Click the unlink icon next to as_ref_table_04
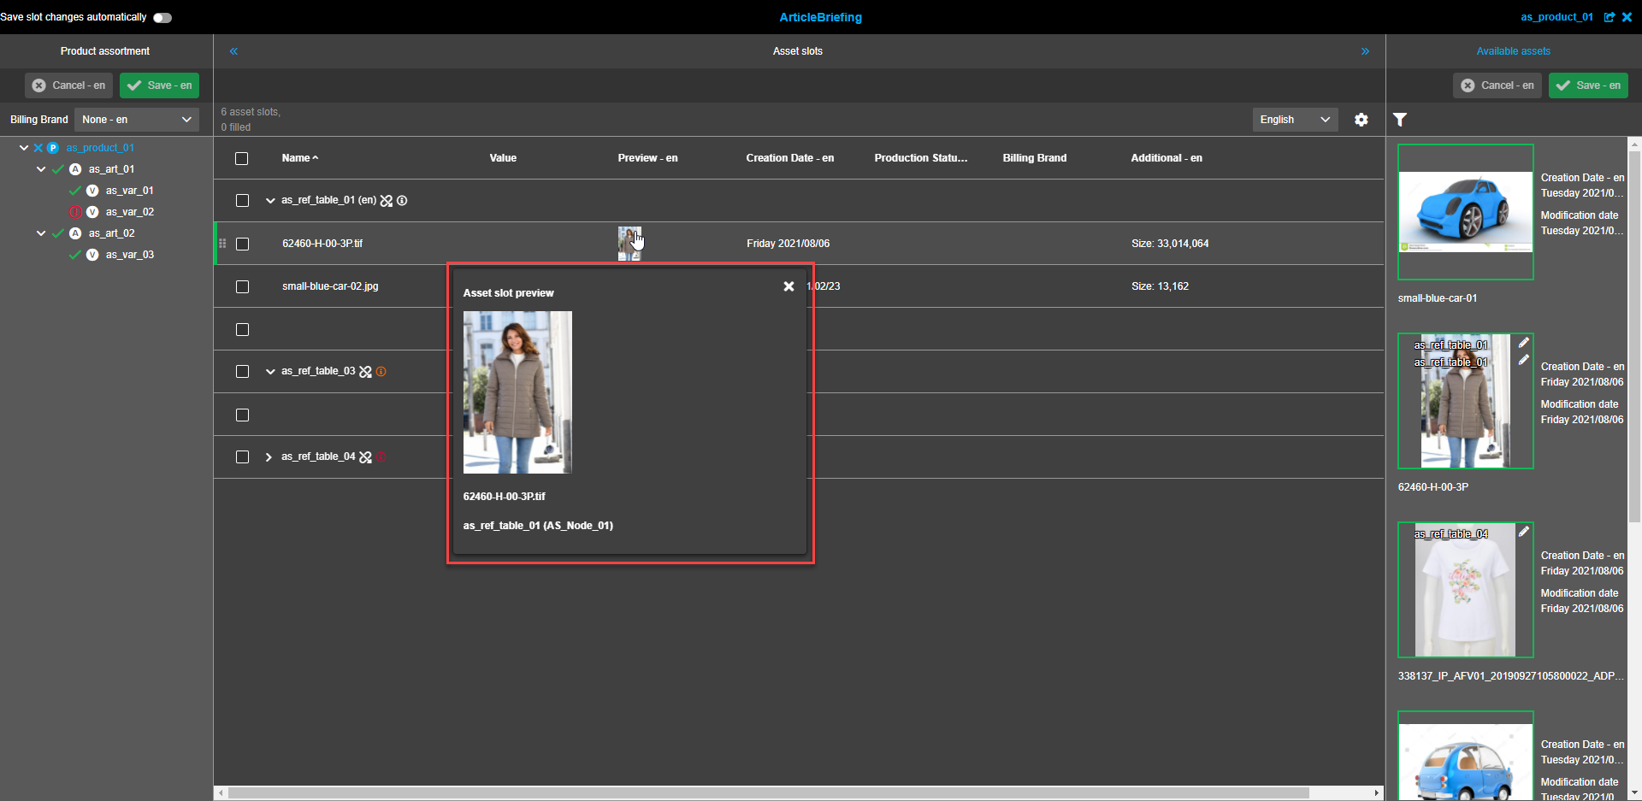 367,456
